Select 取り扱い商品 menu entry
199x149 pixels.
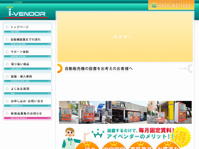[27, 65]
